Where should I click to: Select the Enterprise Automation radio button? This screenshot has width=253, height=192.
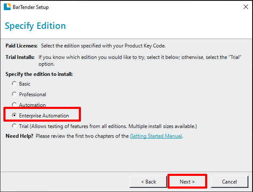(x=14, y=115)
